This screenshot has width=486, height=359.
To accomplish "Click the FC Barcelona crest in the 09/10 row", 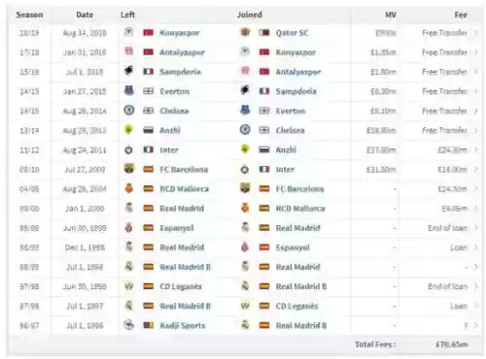I will 128,169.
